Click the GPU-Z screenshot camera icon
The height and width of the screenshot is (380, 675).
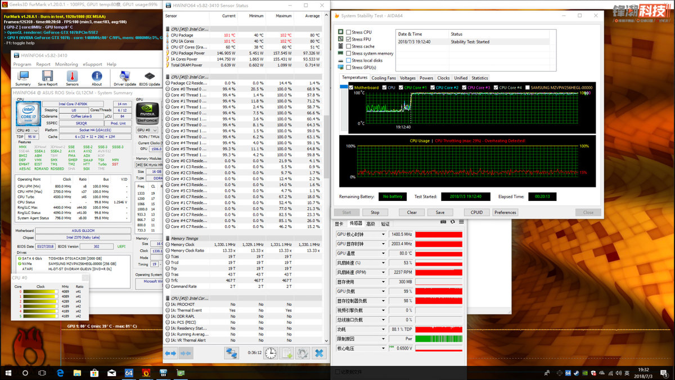click(x=443, y=223)
